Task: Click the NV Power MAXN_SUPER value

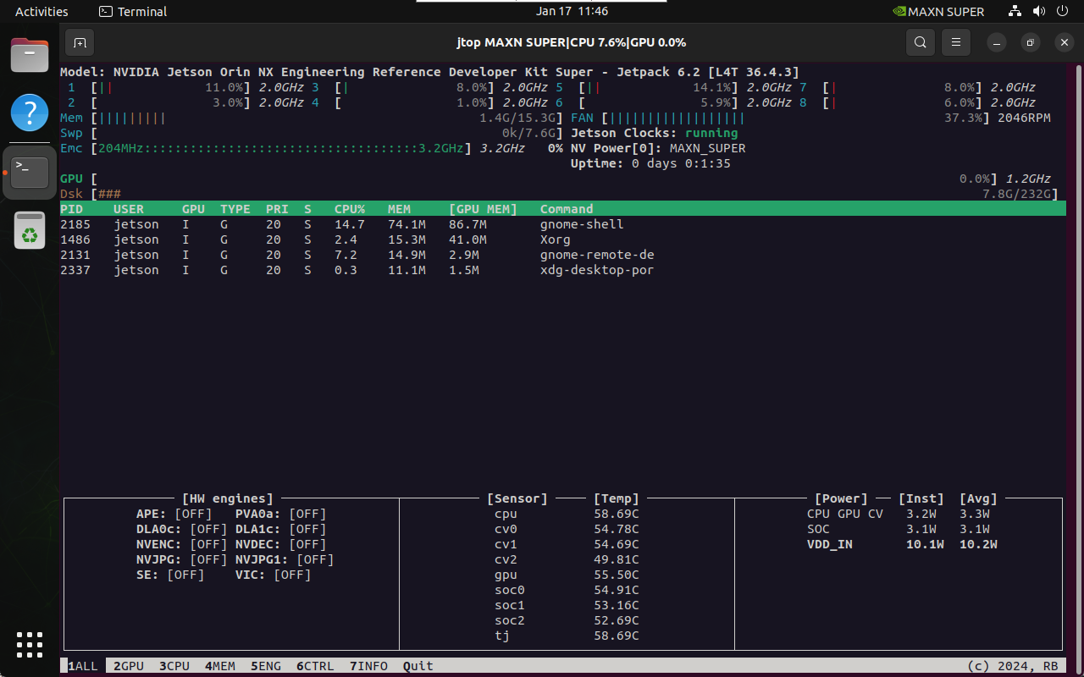Action: [x=707, y=148]
